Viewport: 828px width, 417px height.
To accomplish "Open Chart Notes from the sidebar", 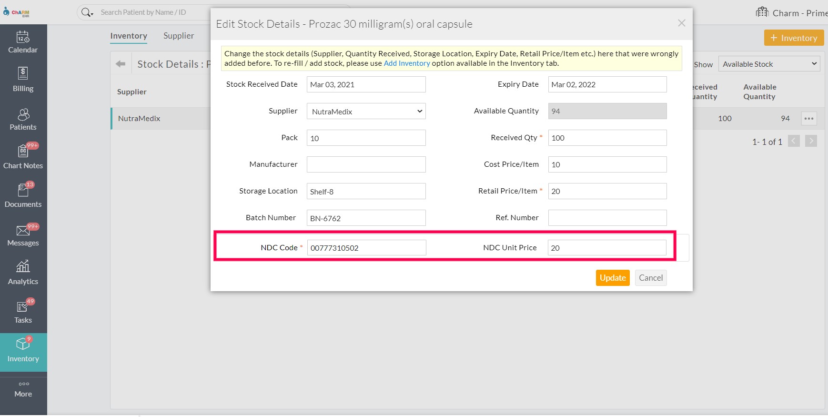I will click(x=23, y=152).
